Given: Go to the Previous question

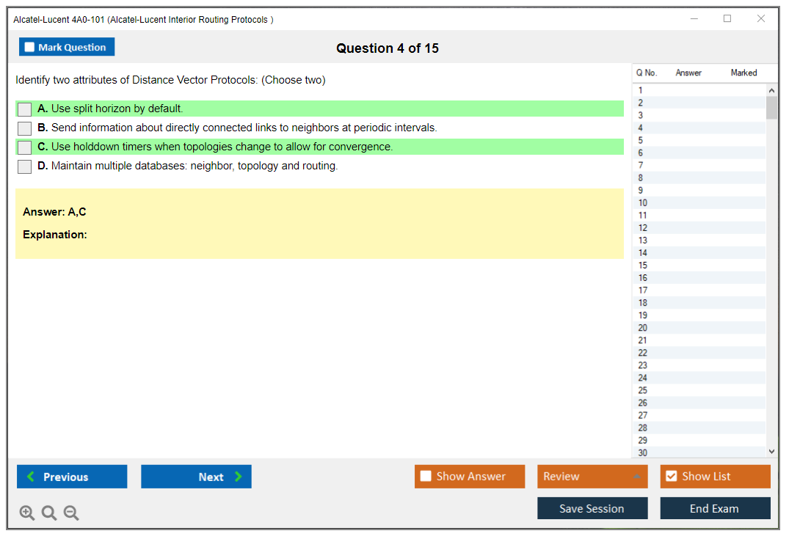Looking at the screenshot, I should pos(72,477).
